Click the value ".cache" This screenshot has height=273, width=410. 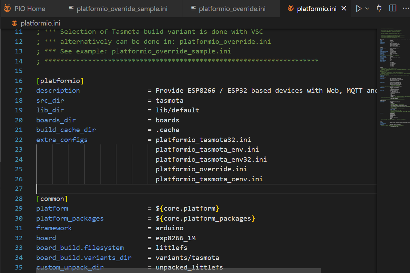(x=168, y=130)
